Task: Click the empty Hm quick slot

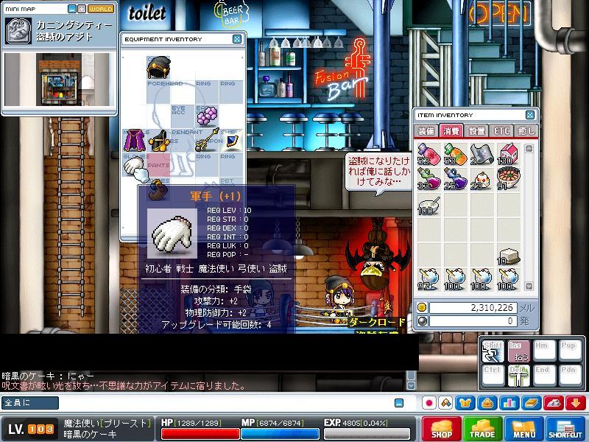Action: [544, 351]
